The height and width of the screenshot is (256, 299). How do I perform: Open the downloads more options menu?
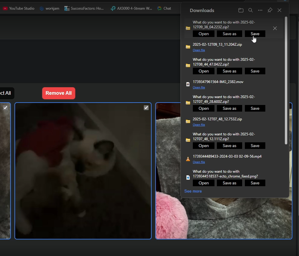260,10
